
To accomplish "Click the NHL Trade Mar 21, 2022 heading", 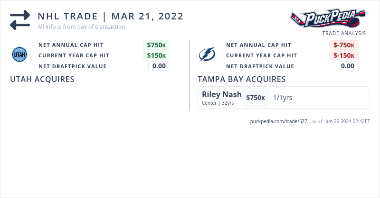I will [x=111, y=16].
